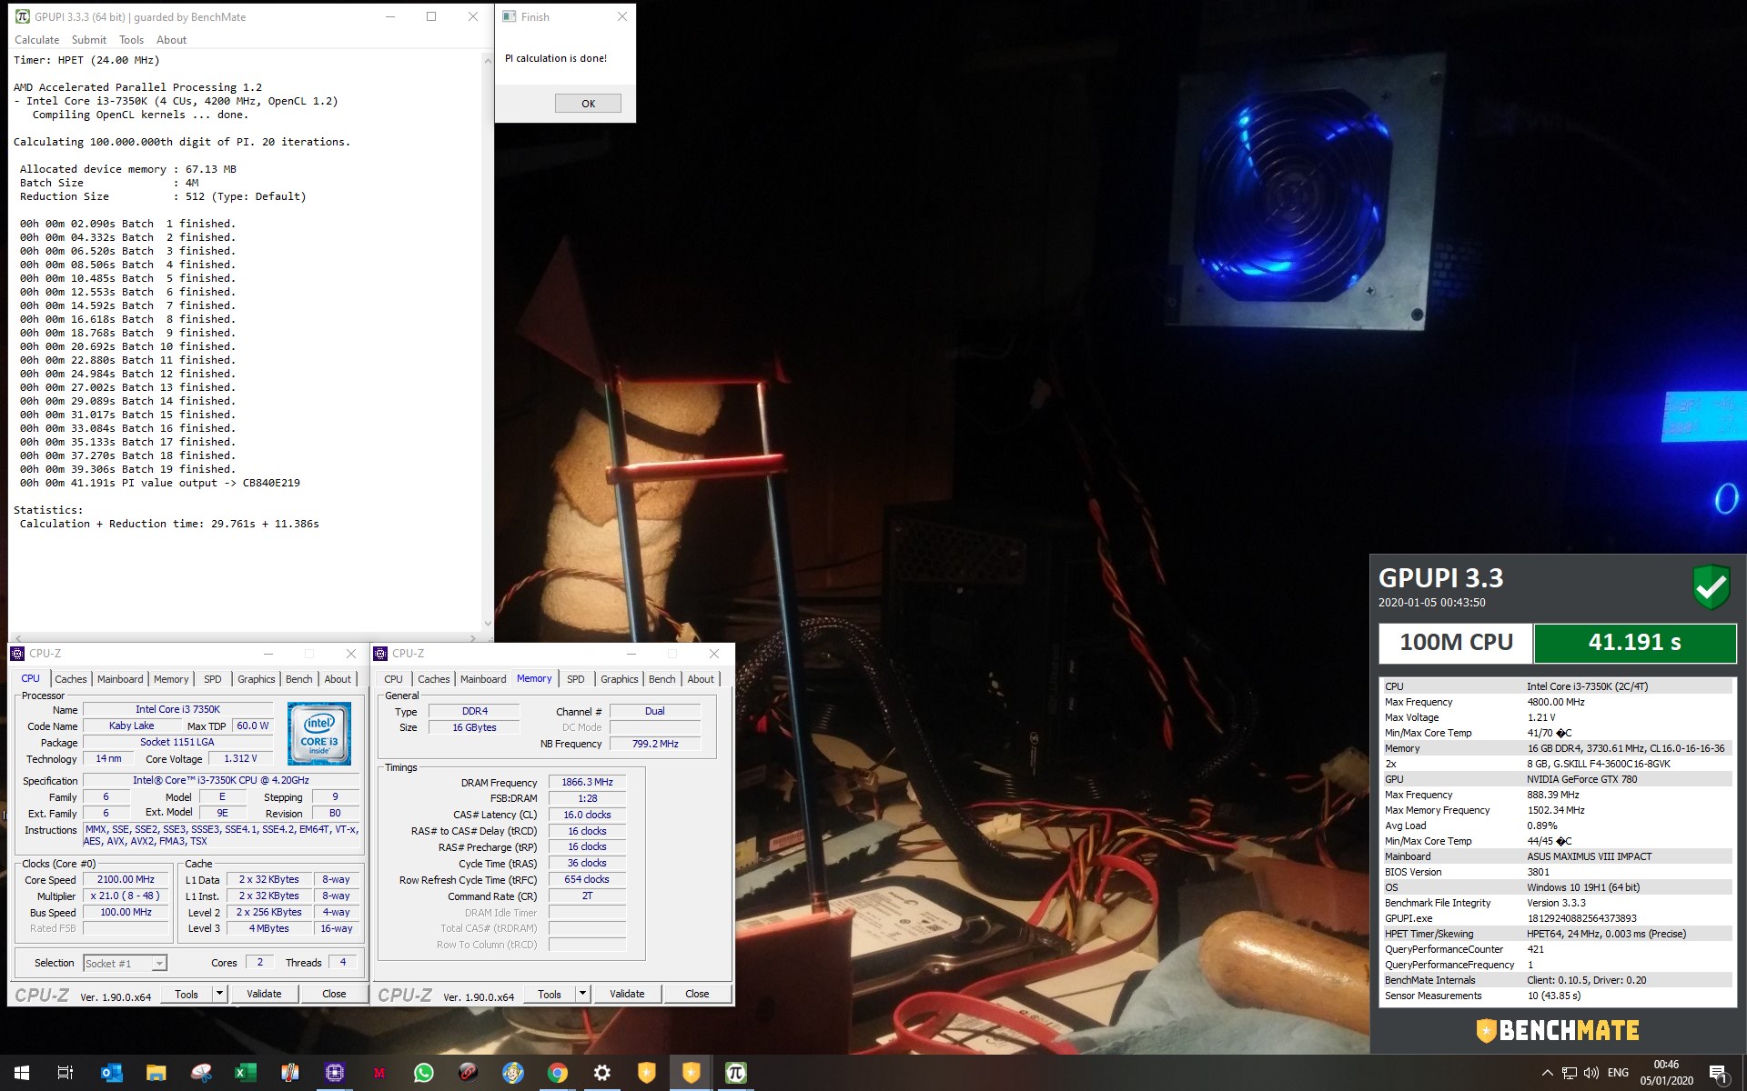Click GPUPI horizontal scrollbar right arrow

tap(474, 637)
